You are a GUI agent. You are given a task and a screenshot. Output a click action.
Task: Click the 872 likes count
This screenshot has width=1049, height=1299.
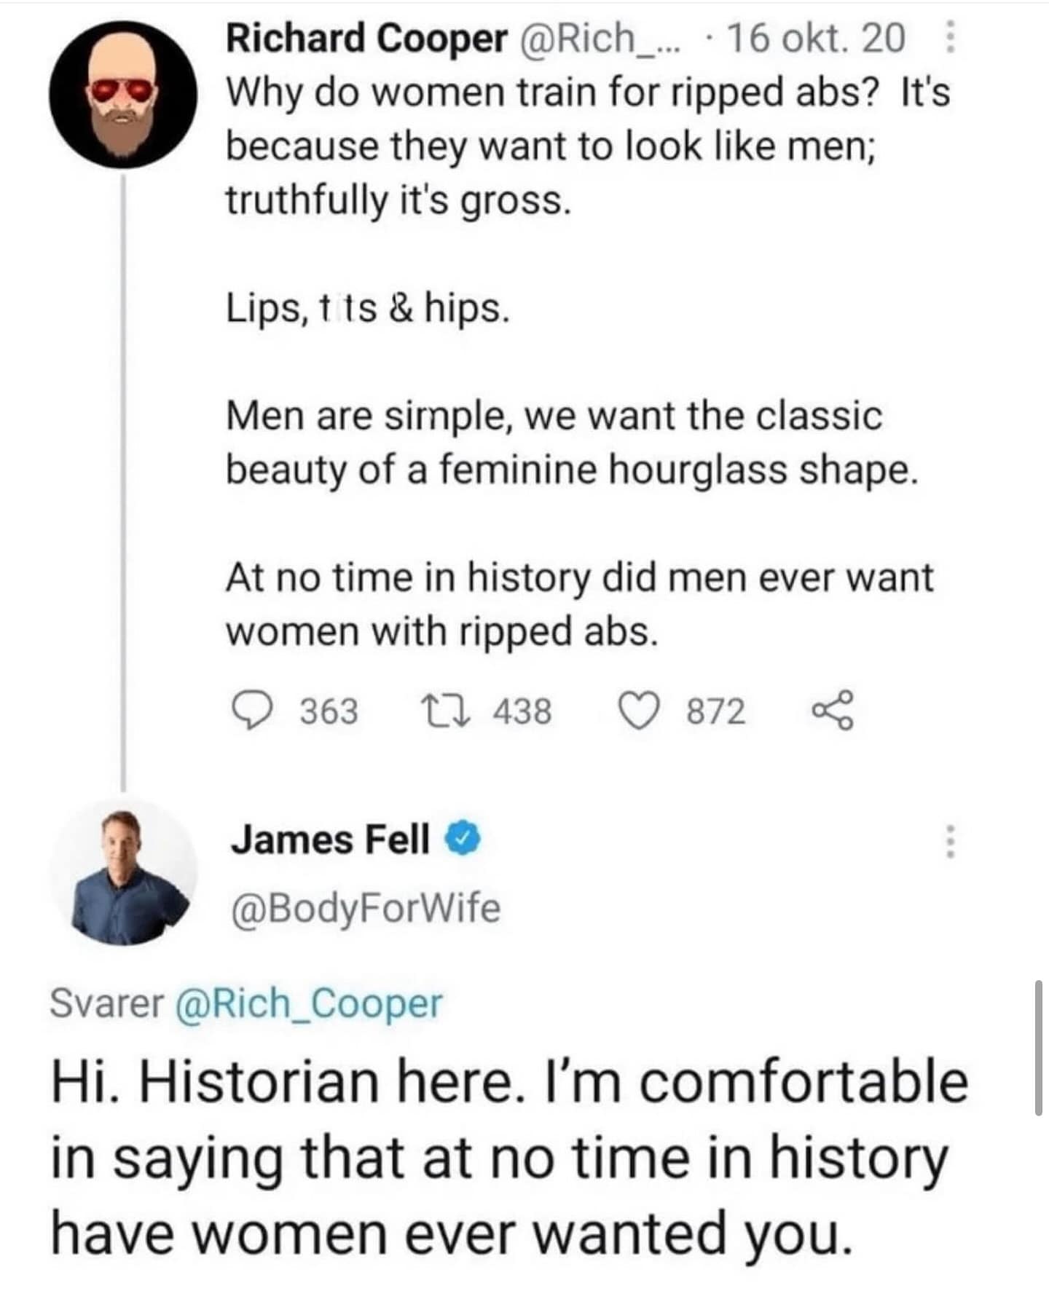coord(716,711)
